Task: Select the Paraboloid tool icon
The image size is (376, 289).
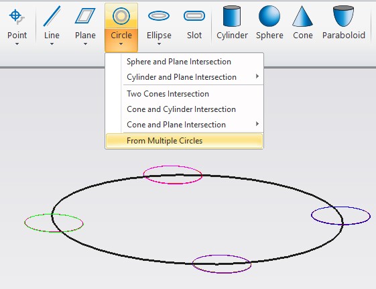Action: (343, 16)
